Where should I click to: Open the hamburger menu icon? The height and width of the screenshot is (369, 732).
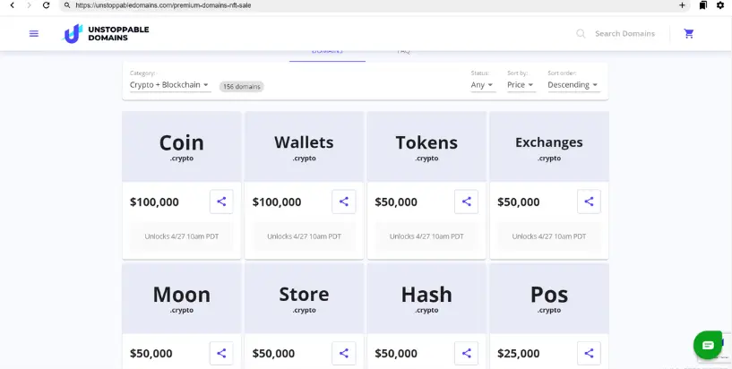(x=34, y=34)
